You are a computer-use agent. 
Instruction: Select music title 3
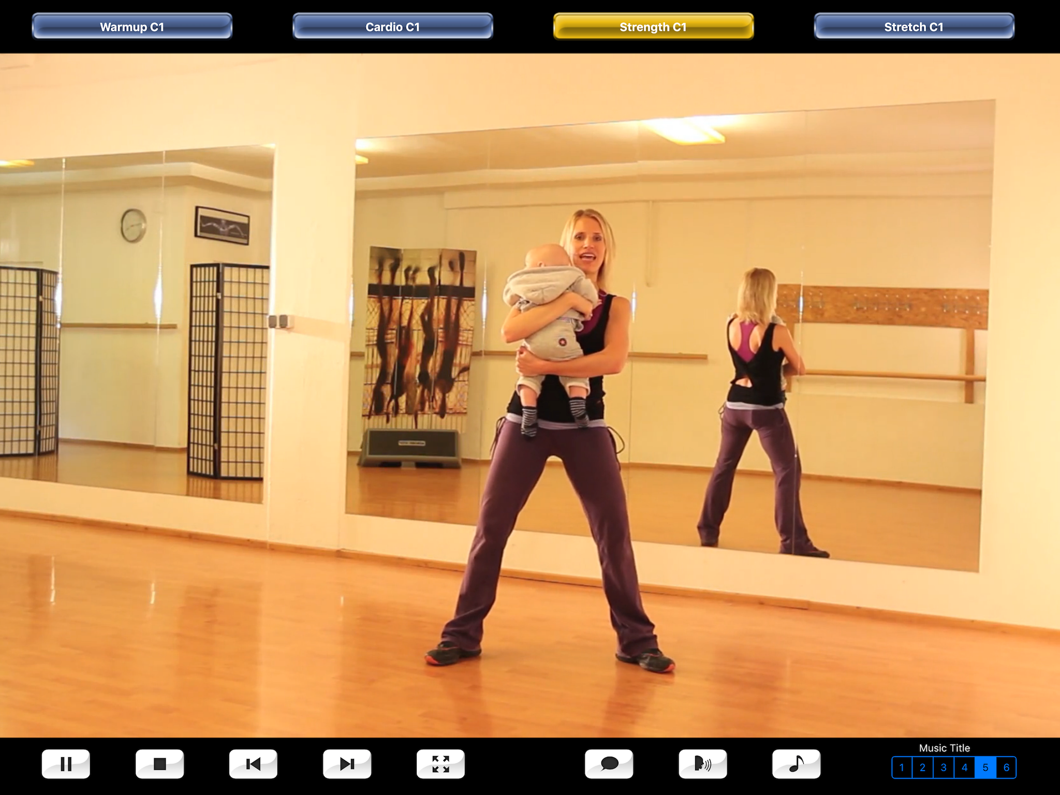(x=944, y=768)
